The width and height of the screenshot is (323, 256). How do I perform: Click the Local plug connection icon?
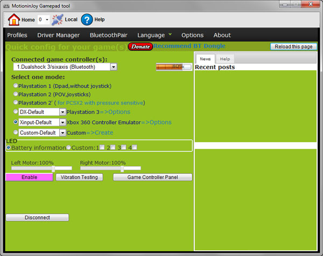coord(58,20)
